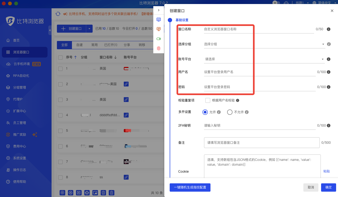Click the circled X icon in bottom toolbar
The width and height of the screenshot is (338, 197).
(x=71, y=192)
